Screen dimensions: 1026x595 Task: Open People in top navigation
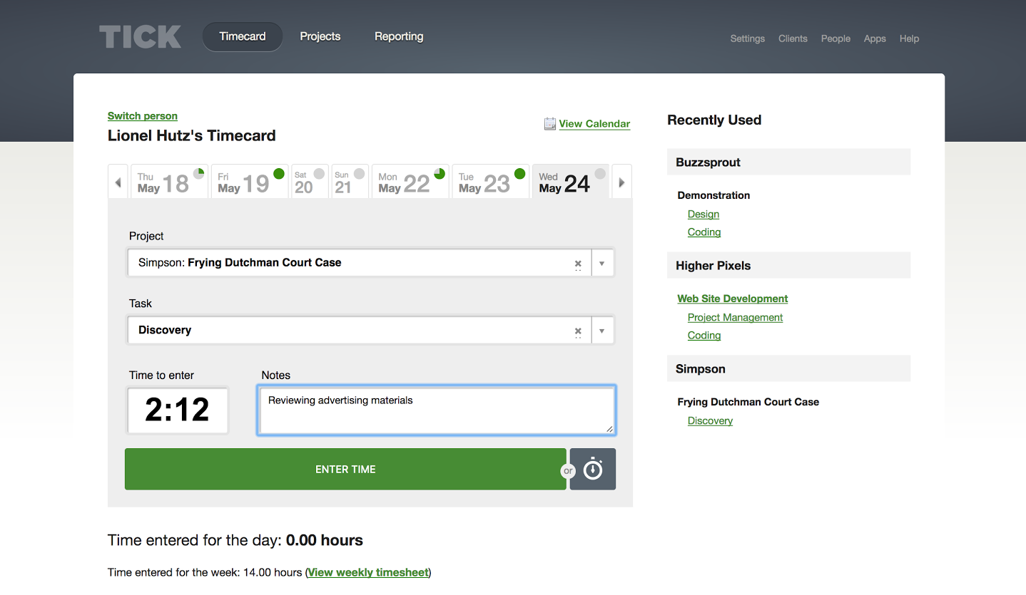coord(835,38)
